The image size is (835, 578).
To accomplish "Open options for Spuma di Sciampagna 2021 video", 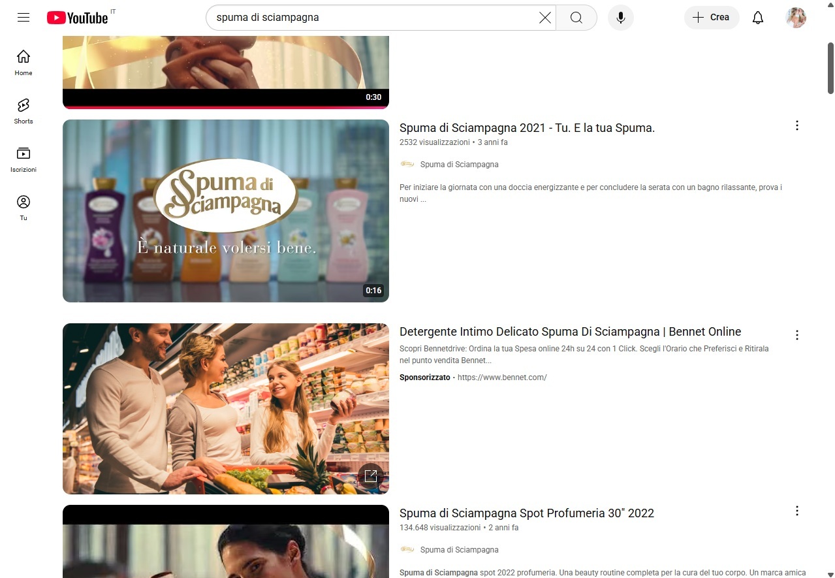I will pyautogui.click(x=797, y=125).
